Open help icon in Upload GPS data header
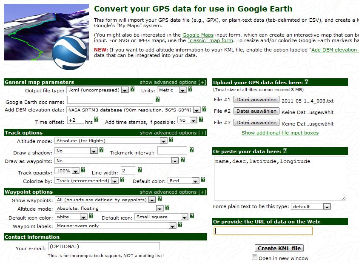 [307, 82]
